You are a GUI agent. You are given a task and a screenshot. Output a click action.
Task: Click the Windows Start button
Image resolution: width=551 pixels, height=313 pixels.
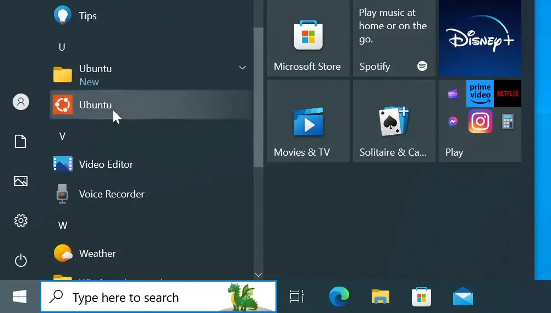(x=20, y=297)
